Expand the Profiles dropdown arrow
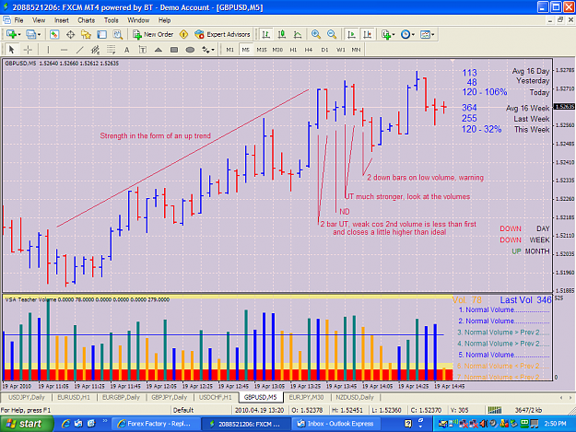 pyautogui.click(x=39, y=35)
